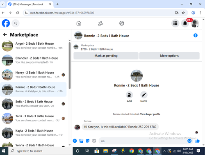Open Microsoft Store from taskbar
The width and height of the screenshot is (205, 155).
(x=97, y=151)
